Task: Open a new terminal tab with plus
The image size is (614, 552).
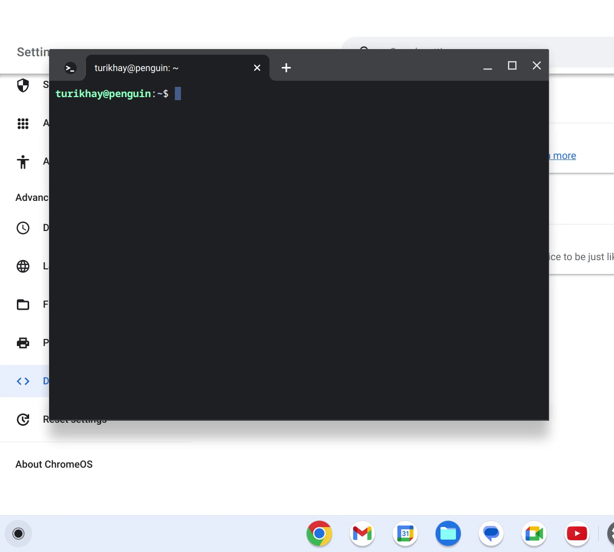Action: pos(286,67)
